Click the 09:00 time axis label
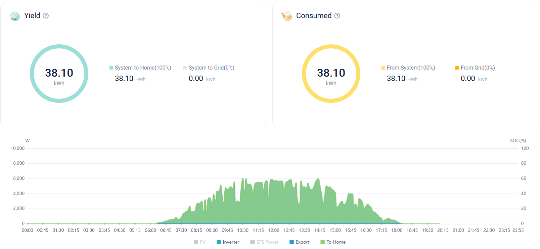Screen dimensions: 540x249 [x=212, y=230]
